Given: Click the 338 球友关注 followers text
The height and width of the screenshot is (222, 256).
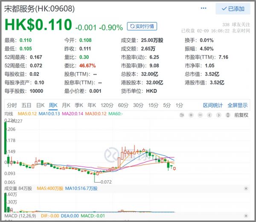Looking at the screenshot, I should point(236,25).
